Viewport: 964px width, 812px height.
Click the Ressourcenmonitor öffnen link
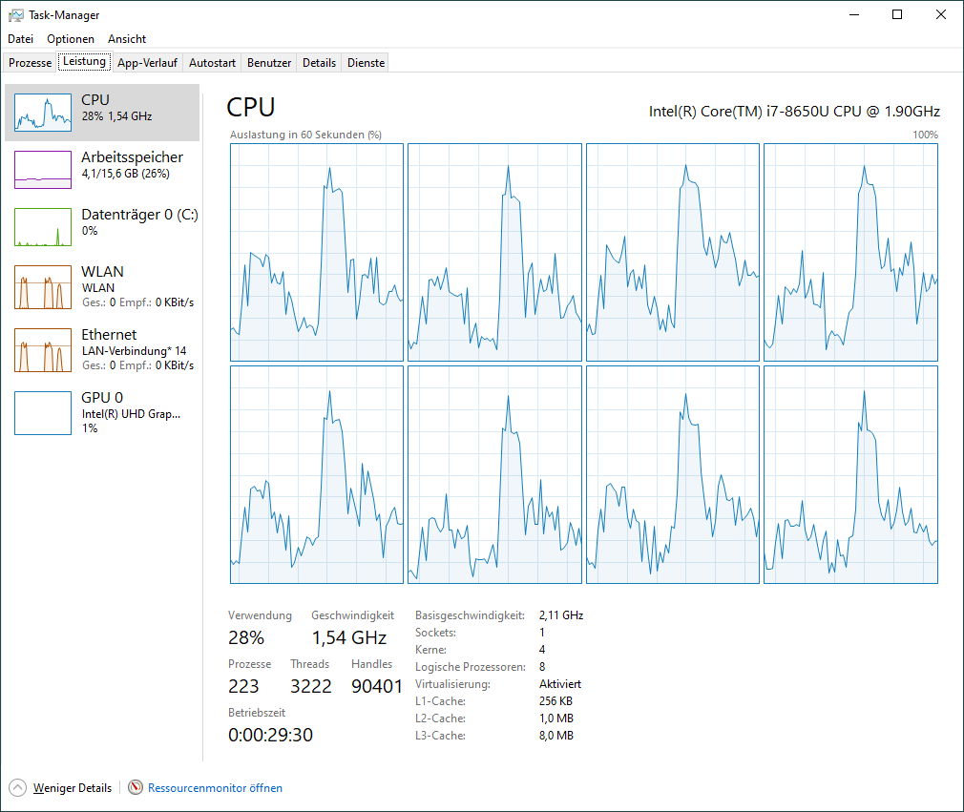tap(215, 788)
